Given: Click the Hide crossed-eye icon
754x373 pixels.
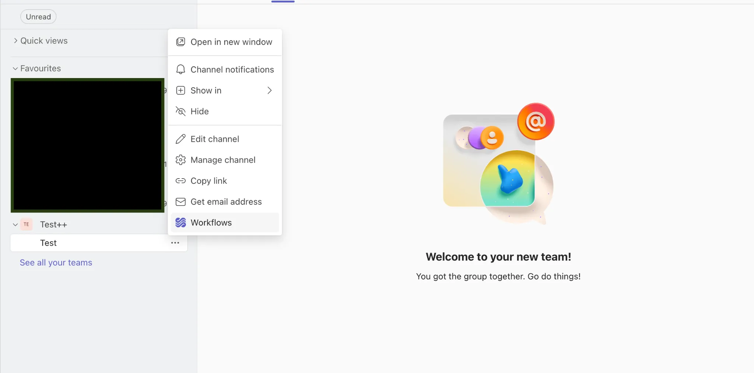Looking at the screenshot, I should [180, 111].
